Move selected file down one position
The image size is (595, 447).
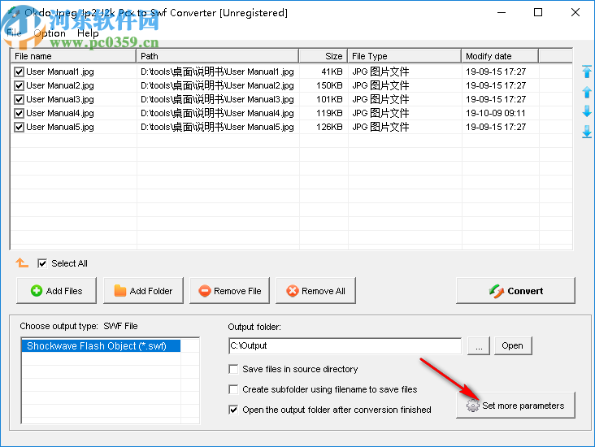587,111
